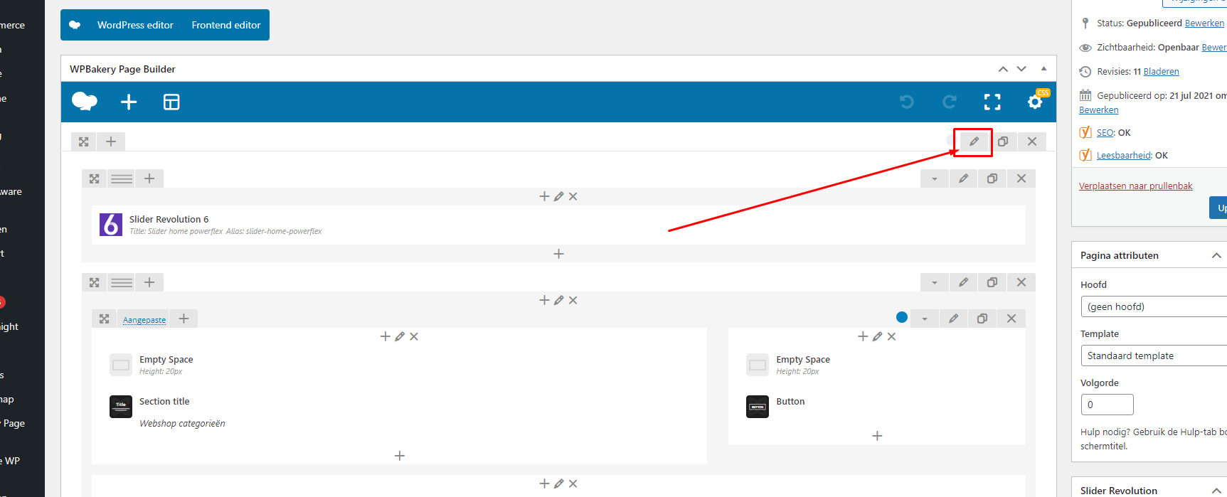The width and height of the screenshot is (1227, 497).
Task: Duplicate the top section
Action: point(1003,141)
